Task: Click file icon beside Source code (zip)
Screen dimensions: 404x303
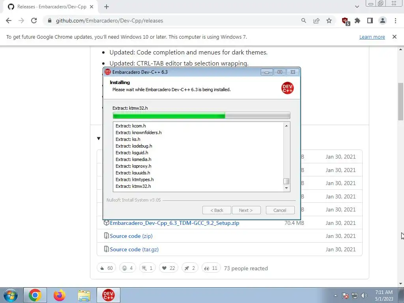Action: coord(106,236)
